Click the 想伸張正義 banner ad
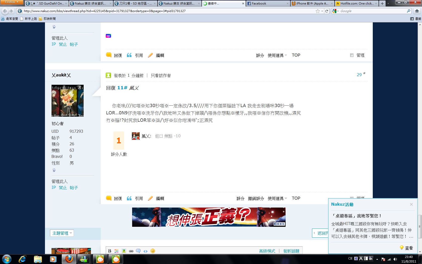 pos(209,217)
